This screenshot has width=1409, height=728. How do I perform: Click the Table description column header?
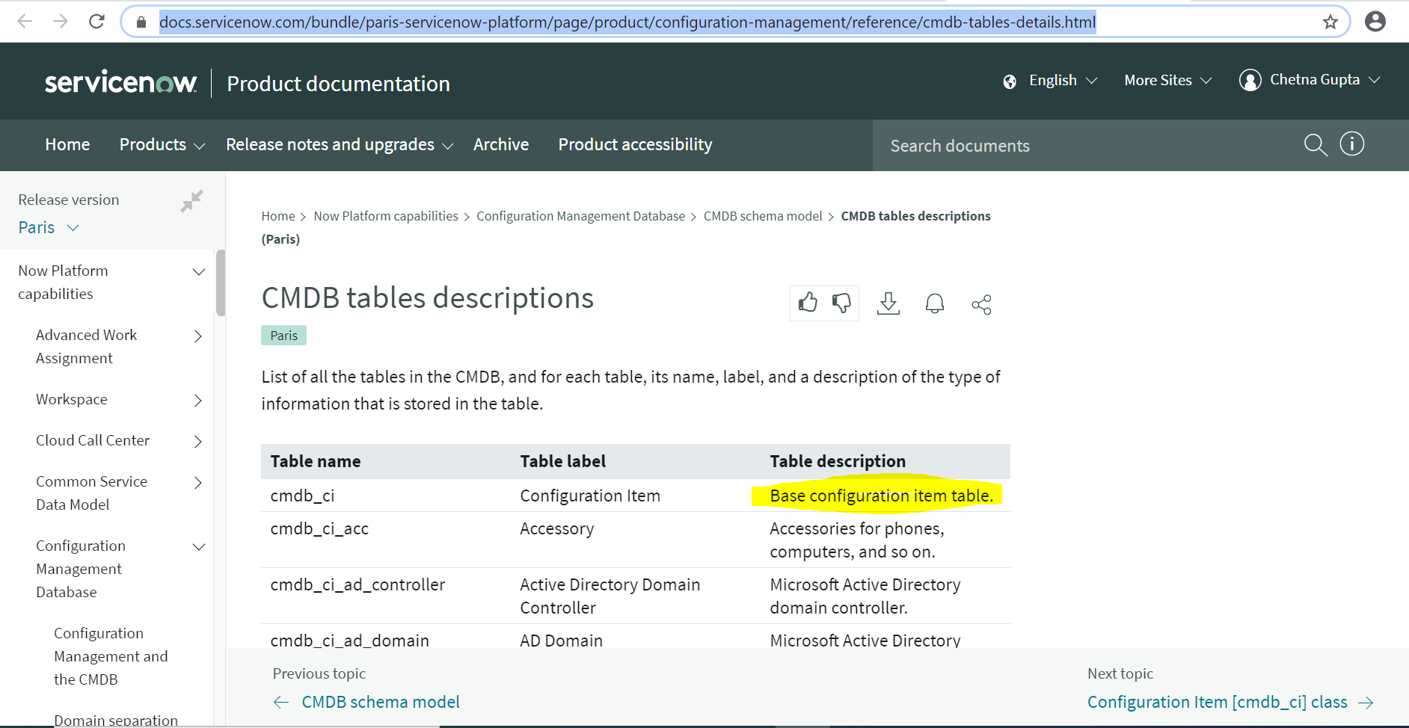click(838, 461)
